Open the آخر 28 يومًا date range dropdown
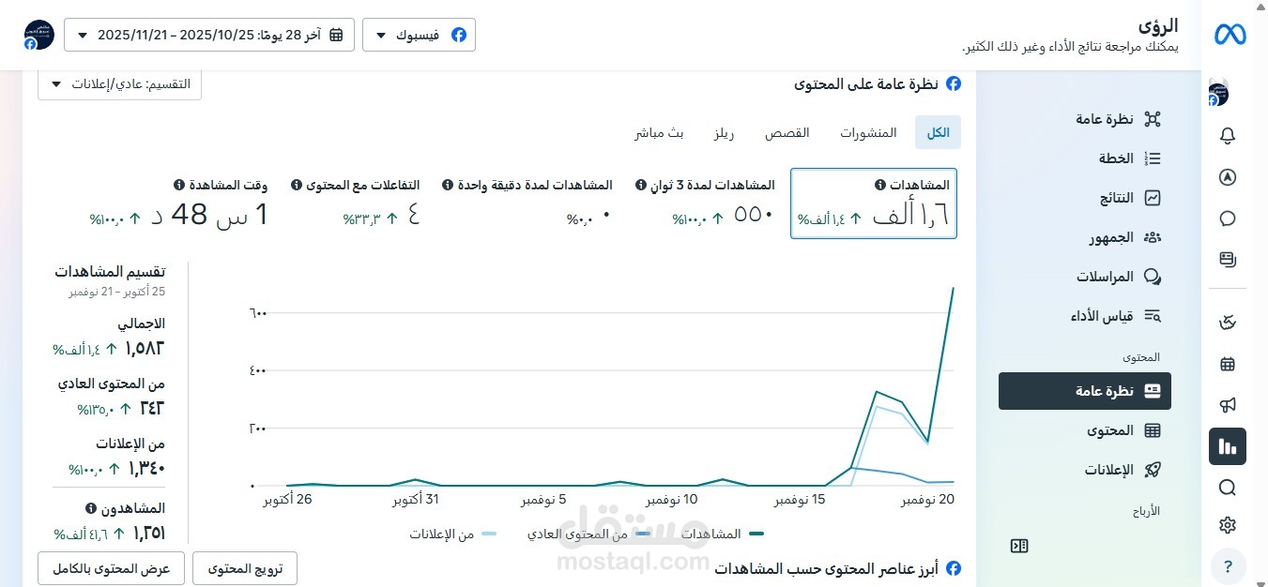The height and width of the screenshot is (587, 1268). [x=208, y=34]
